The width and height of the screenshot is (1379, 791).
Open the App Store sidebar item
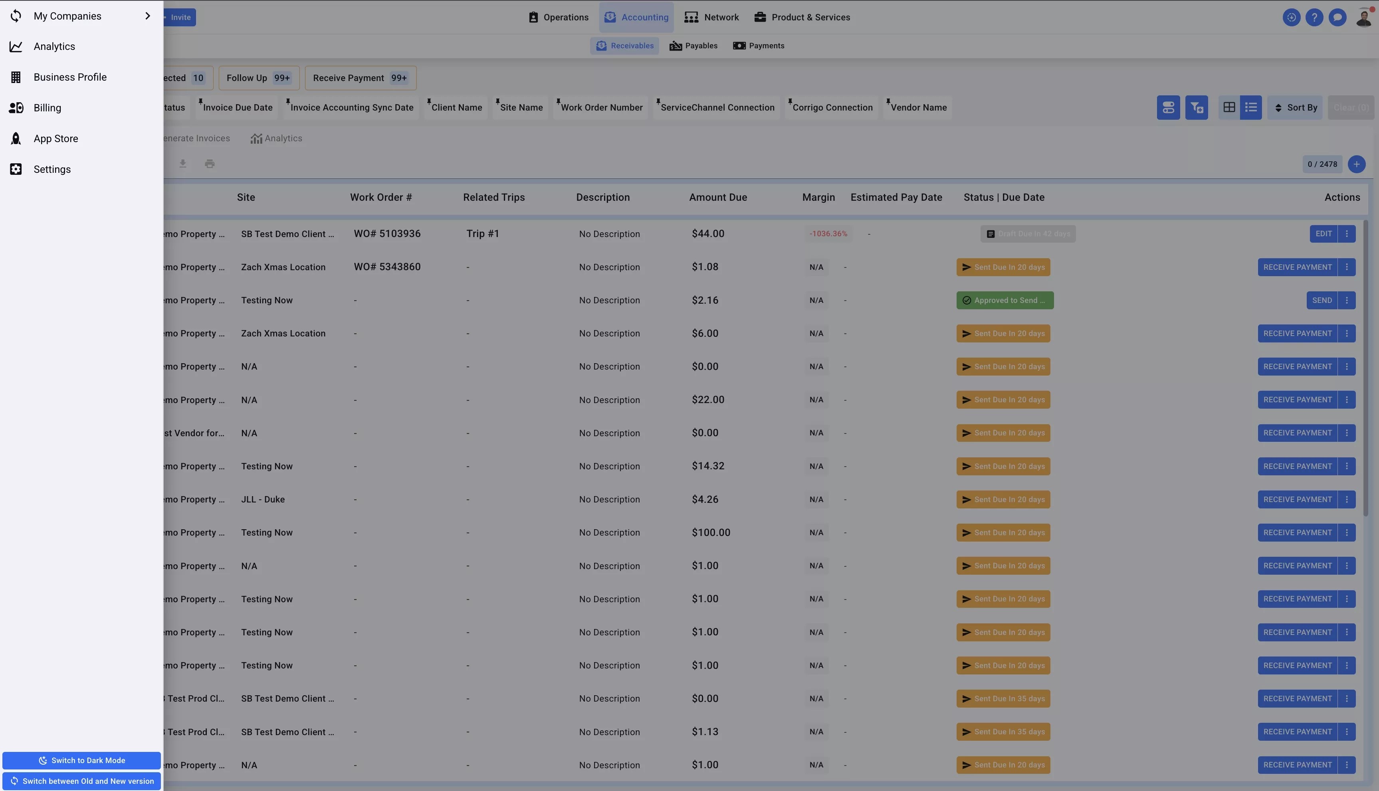tap(56, 138)
